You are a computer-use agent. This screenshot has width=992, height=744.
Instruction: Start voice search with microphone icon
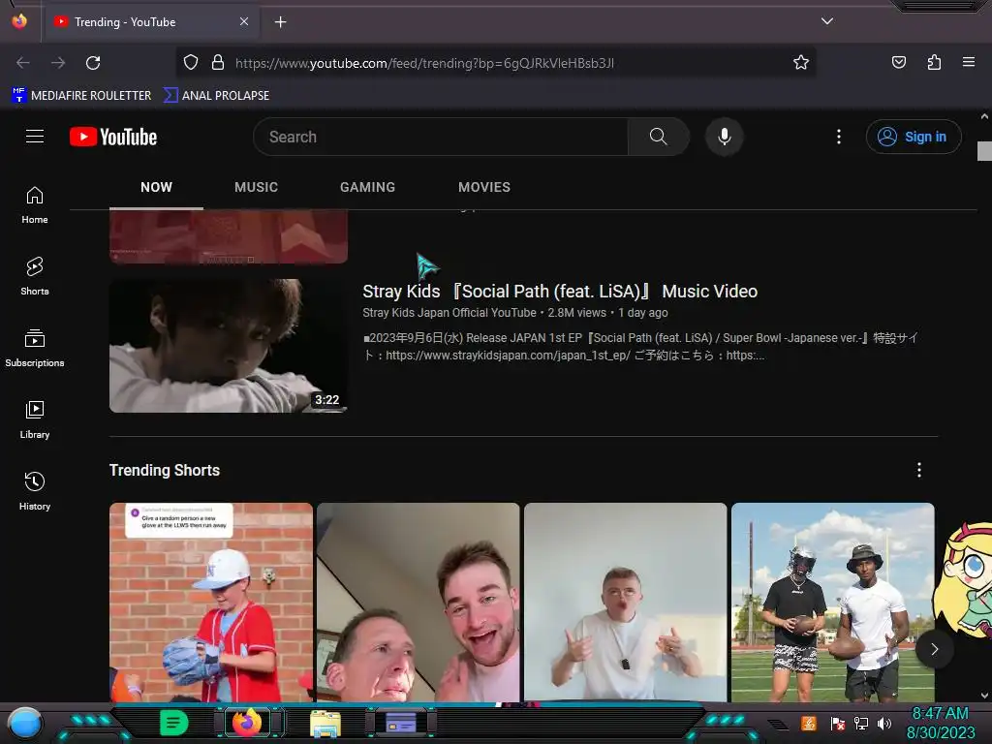click(x=725, y=137)
